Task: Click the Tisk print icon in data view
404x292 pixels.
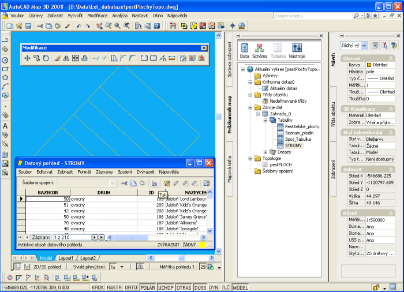Action: (154, 184)
